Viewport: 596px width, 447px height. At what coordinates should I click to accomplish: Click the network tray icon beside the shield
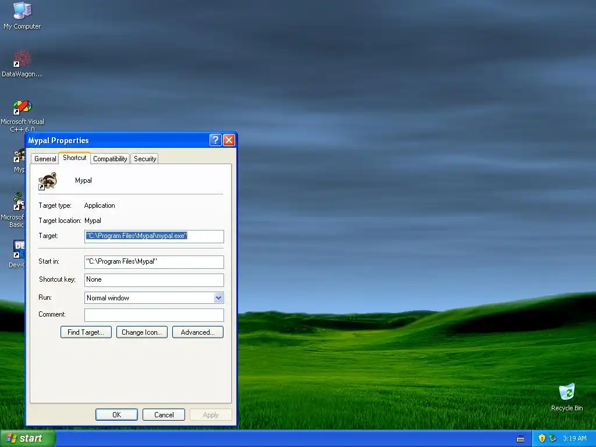pos(553,438)
